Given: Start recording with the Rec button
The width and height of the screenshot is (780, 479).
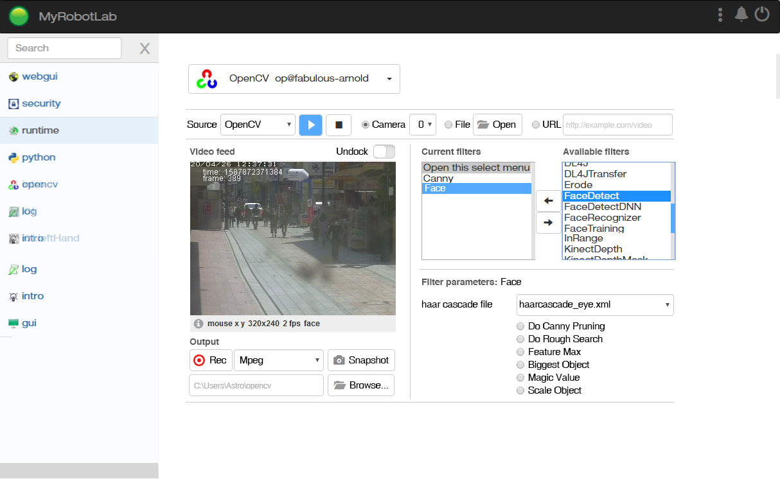Looking at the screenshot, I should click(211, 360).
